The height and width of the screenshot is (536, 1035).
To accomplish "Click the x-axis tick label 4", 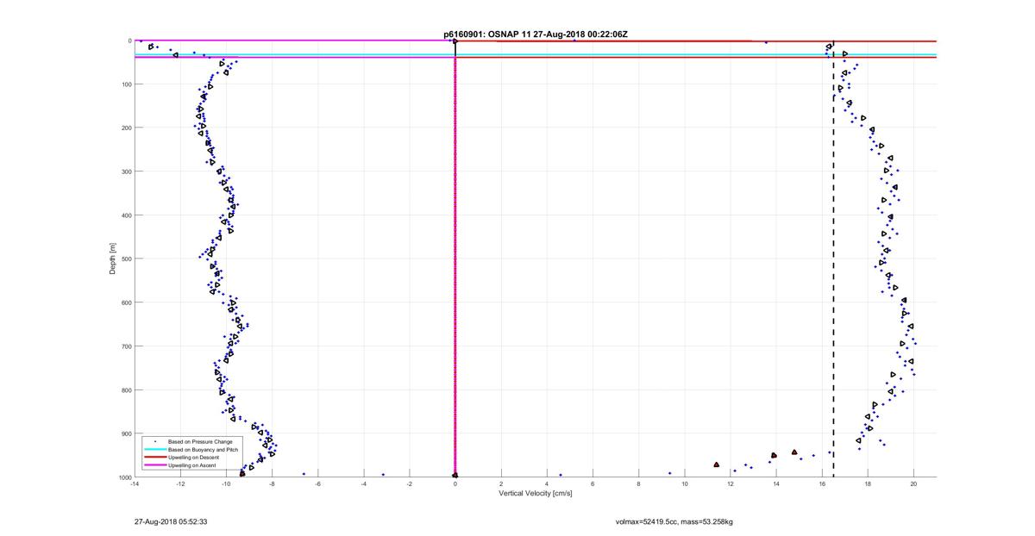I will click(547, 484).
